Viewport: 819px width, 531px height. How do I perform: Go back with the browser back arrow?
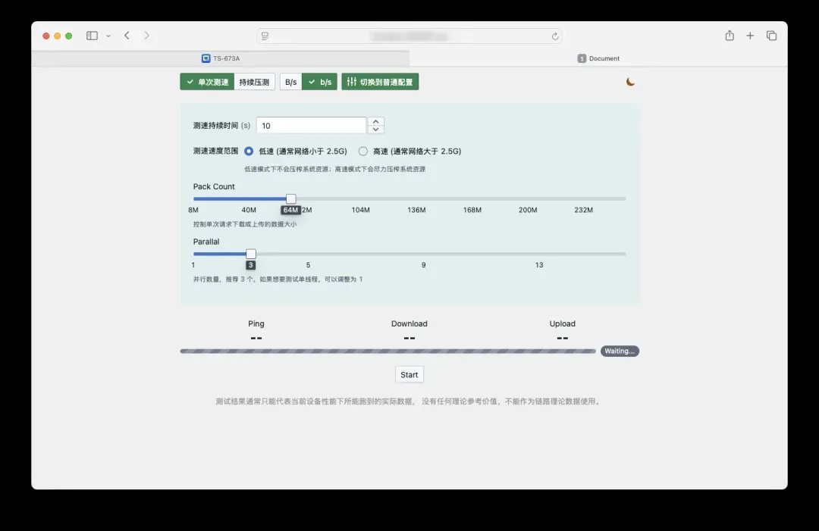(127, 36)
